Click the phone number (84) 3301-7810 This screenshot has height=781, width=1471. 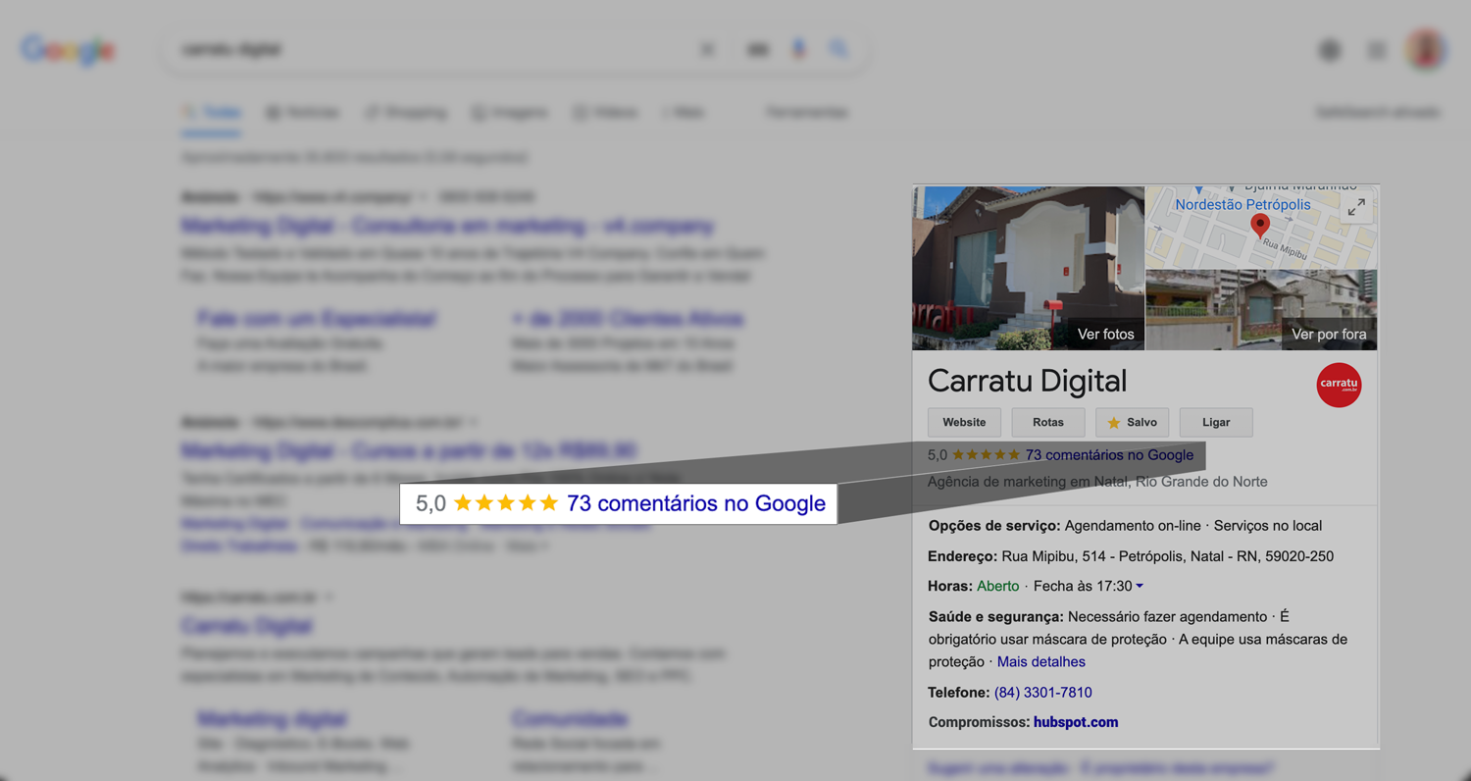click(x=1043, y=692)
